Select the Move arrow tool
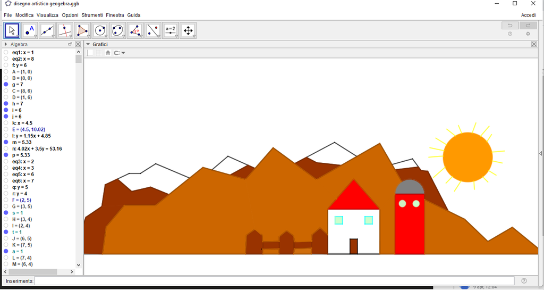This screenshot has height=290, width=544. point(12,31)
